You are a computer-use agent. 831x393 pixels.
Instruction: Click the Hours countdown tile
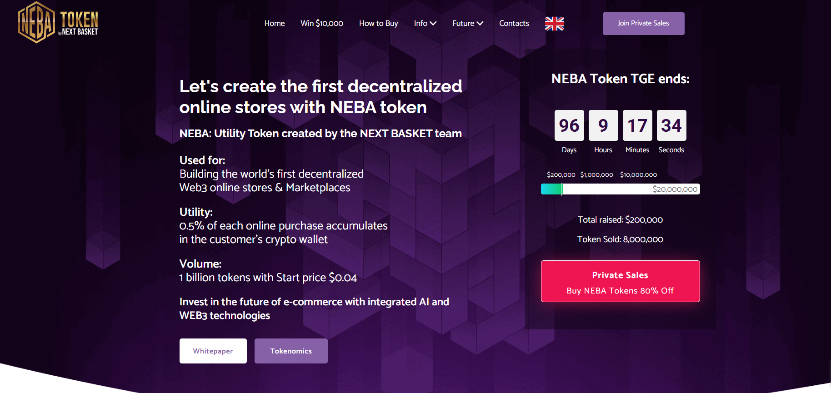coord(603,125)
